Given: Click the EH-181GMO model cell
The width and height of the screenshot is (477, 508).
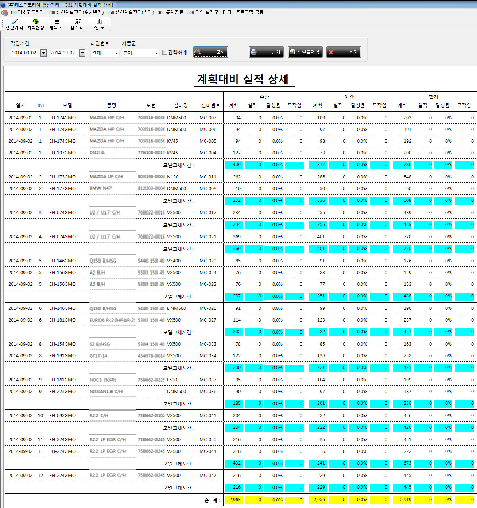Looking at the screenshot, I should [63, 320].
